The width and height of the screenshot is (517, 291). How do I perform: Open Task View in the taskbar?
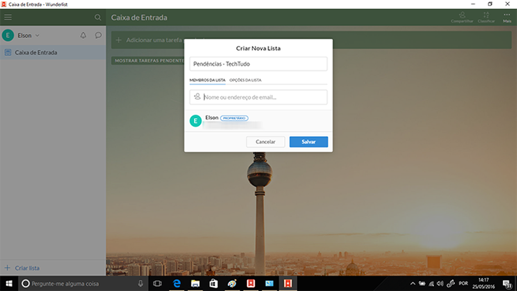click(x=157, y=284)
